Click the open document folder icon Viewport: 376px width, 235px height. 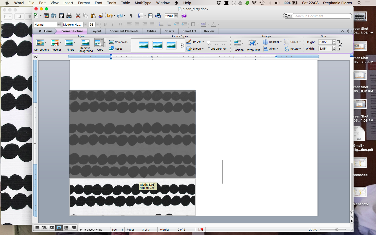tap(54, 16)
